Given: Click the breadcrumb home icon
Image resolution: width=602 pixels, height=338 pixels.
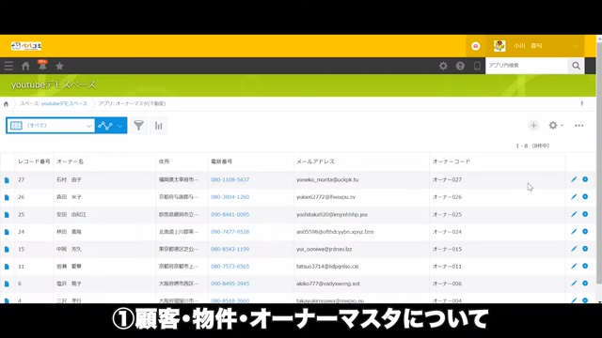Looking at the screenshot, I should (x=6, y=104).
